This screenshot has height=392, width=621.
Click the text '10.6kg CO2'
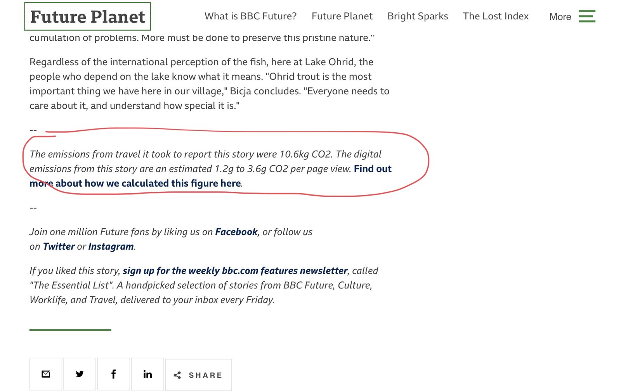pyautogui.click(x=305, y=154)
